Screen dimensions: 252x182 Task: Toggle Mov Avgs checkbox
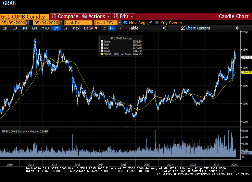tap(126, 23)
